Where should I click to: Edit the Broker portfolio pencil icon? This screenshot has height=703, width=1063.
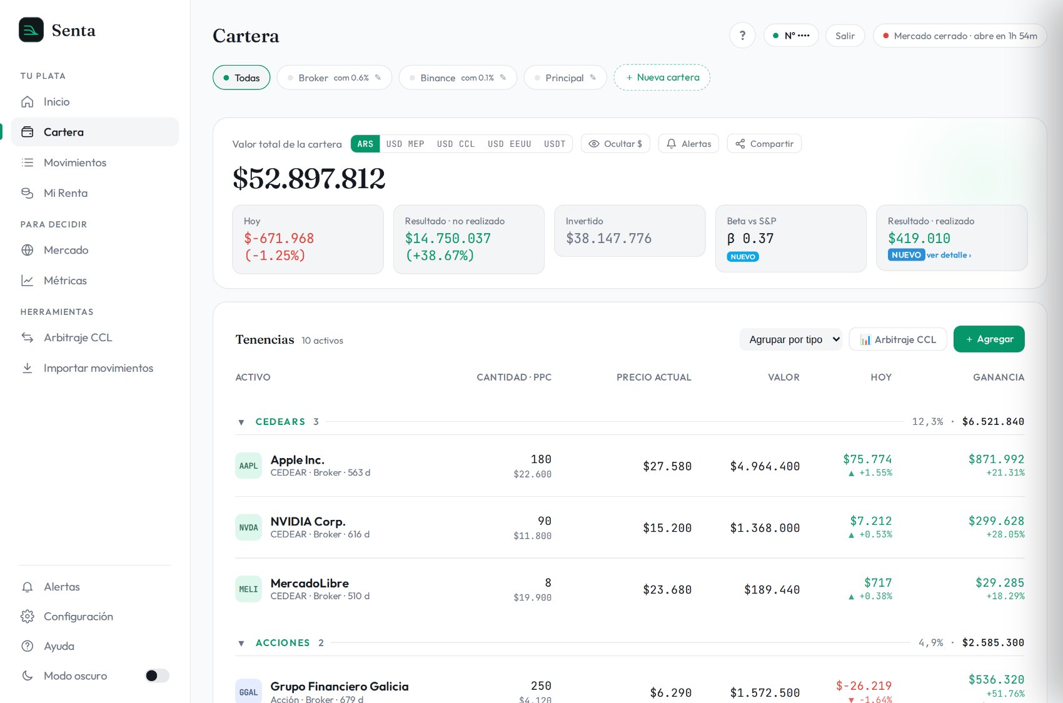click(x=378, y=77)
